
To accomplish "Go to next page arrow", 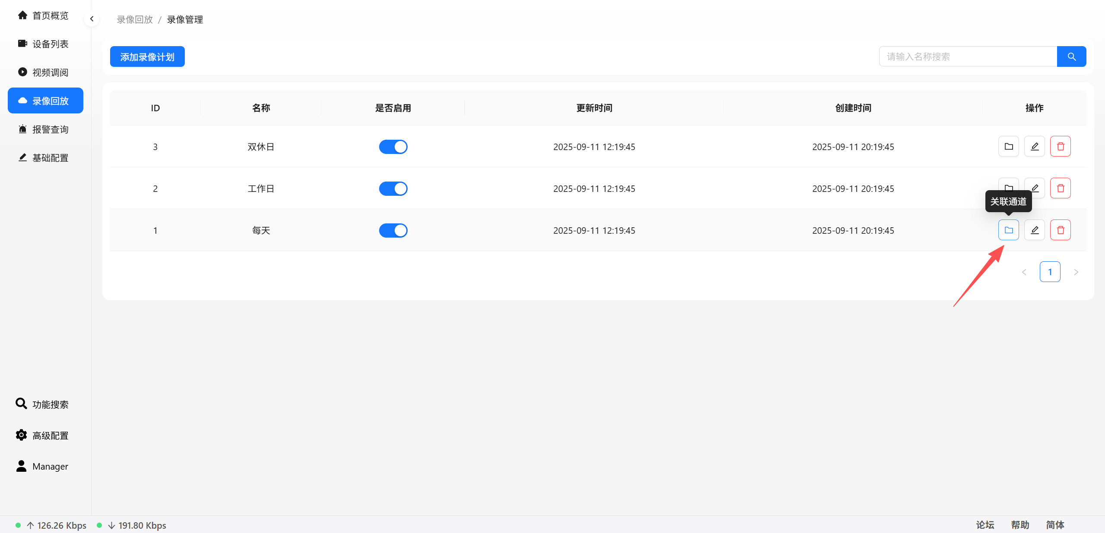I will (x=1076, y=272).
